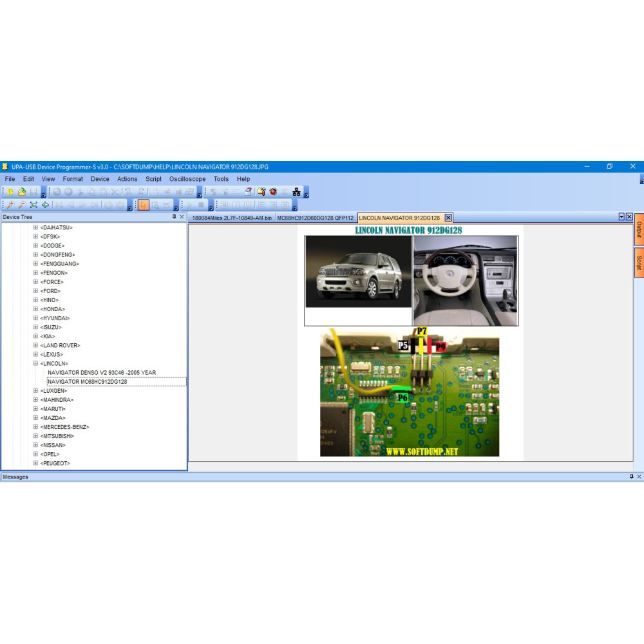Open the Output side panel tab
This screenshot has height=644, width=644.
pos(639,230)
